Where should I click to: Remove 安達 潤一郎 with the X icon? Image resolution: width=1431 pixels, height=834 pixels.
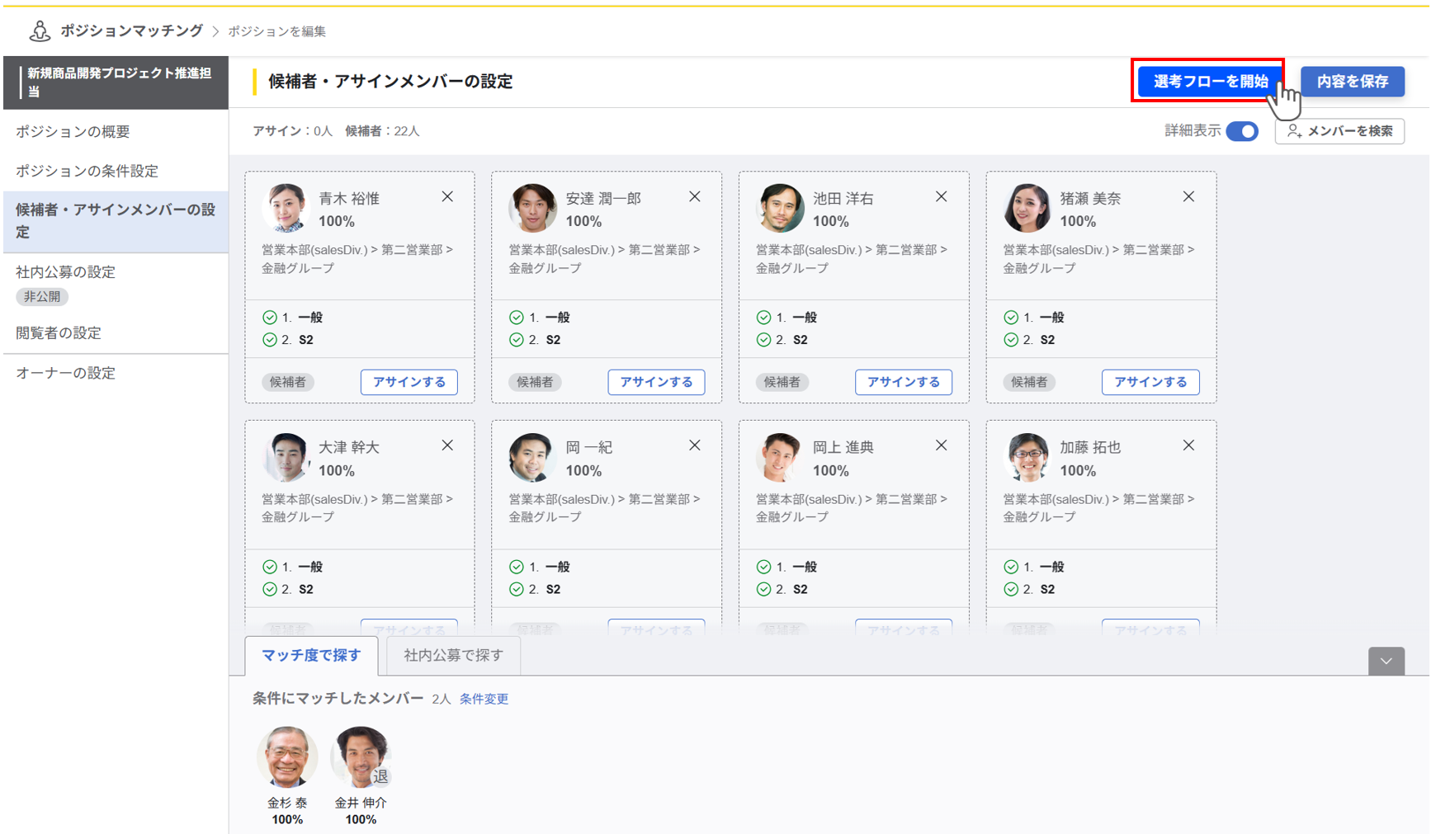coord(694,197)
